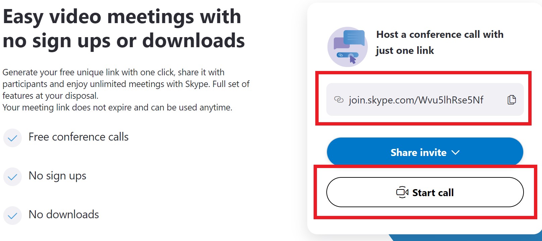The width and height of the screenshot is (542, 241).
Task: Click the blue chat bubble in the illustration
Action: coord(354,37)
